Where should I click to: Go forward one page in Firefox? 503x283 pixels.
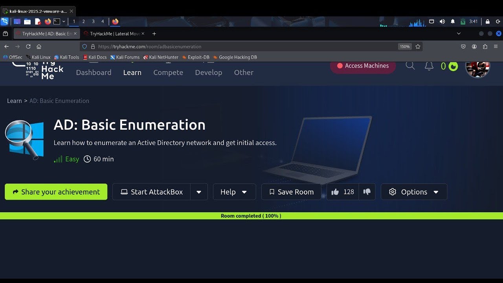(17, 46)
